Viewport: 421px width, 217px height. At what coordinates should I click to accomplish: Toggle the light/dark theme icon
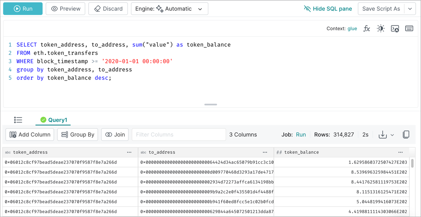click(x=380, y=28)
